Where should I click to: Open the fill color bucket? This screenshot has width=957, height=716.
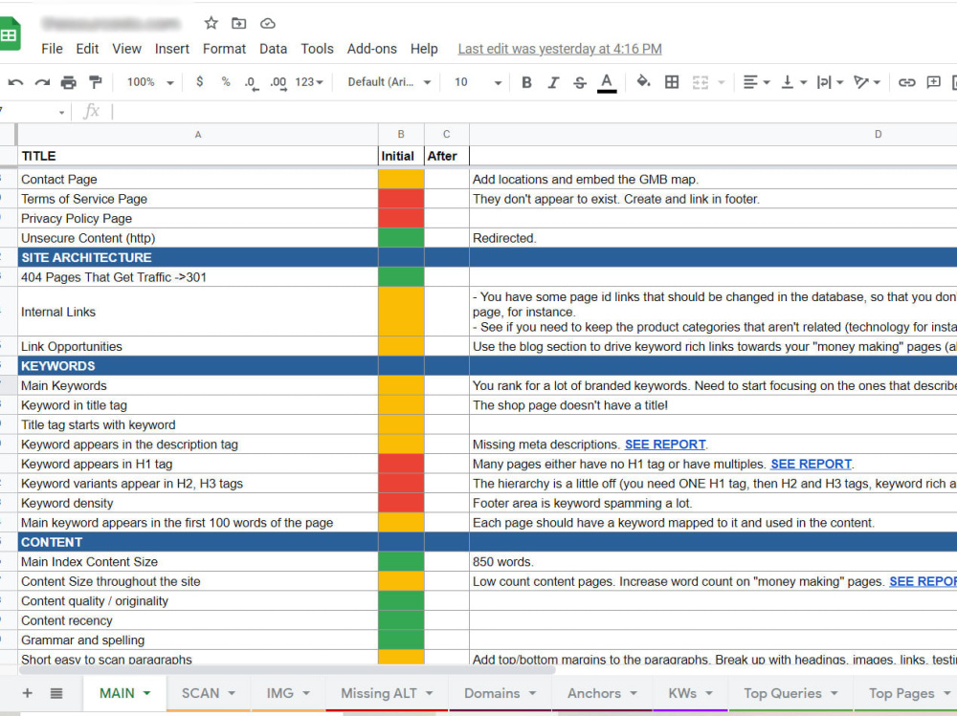tap(643, 81)
